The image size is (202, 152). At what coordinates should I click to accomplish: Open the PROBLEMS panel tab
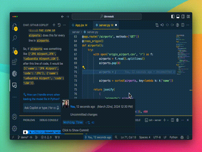[x=29, y=120]
